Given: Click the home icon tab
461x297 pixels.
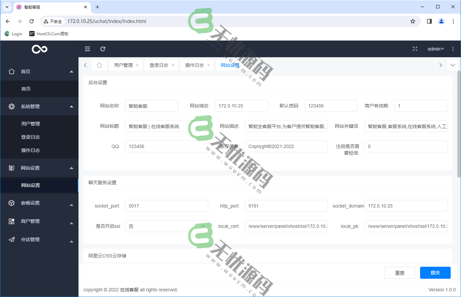Looking at the screenshot, I should 99,65.
